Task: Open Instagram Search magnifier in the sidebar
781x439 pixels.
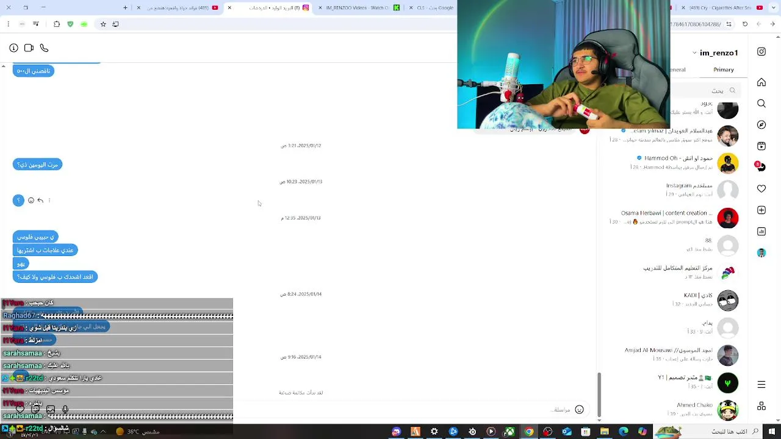Action: pos(761,104)
